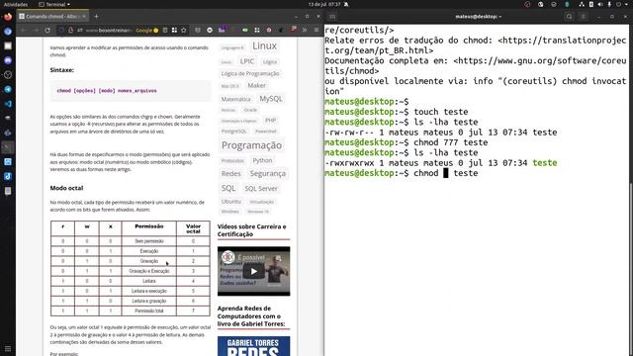633x356 pixels.
Task: Open the Firefox hamburger menu
Action: pos(316,30)
